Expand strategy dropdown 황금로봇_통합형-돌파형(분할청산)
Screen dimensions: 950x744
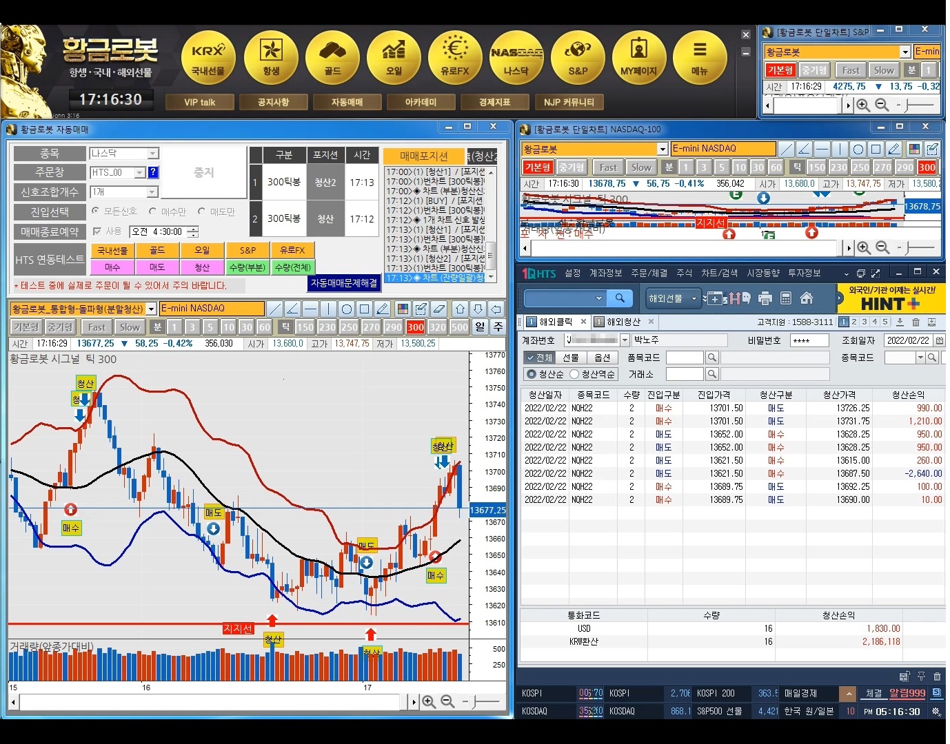(x=151, y=309)
